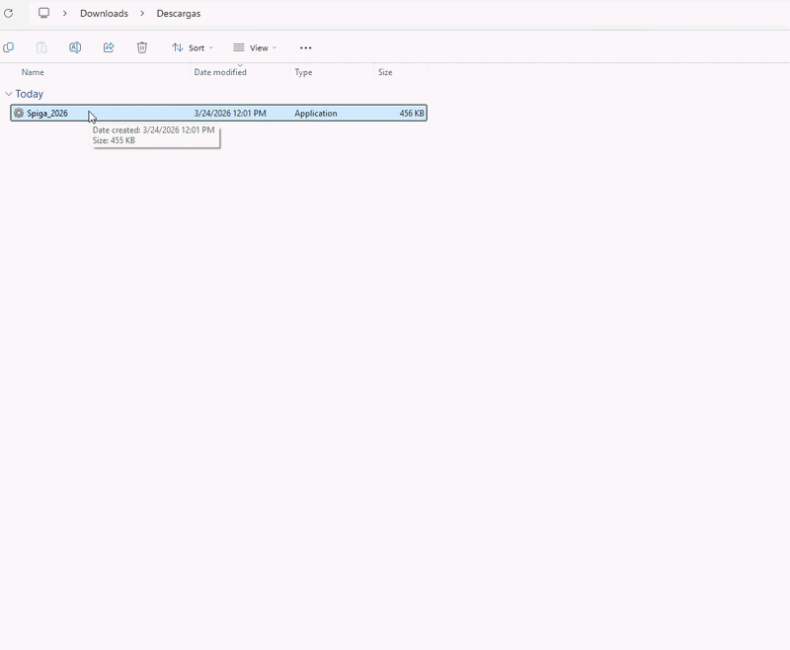Expand chevron after the This PC icon
The width and height of the screenshot is (790, 650).
tap(65, 14)
